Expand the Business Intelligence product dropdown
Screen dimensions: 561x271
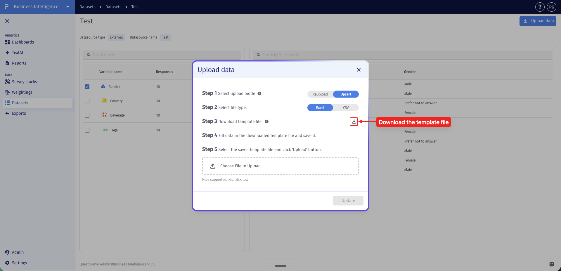tap(68, 7)
